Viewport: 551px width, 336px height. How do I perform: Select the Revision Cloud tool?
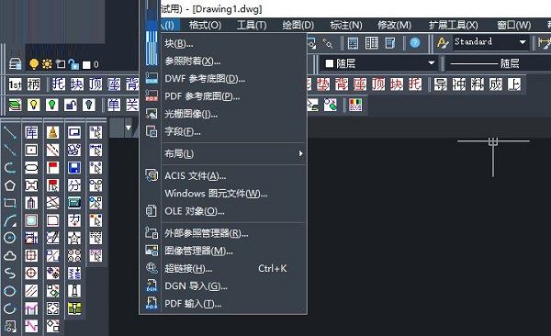[10, 255]
